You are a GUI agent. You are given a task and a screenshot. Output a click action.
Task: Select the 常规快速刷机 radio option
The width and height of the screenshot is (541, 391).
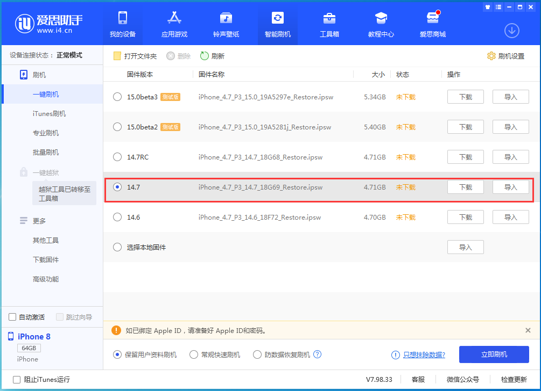point(194,354)
